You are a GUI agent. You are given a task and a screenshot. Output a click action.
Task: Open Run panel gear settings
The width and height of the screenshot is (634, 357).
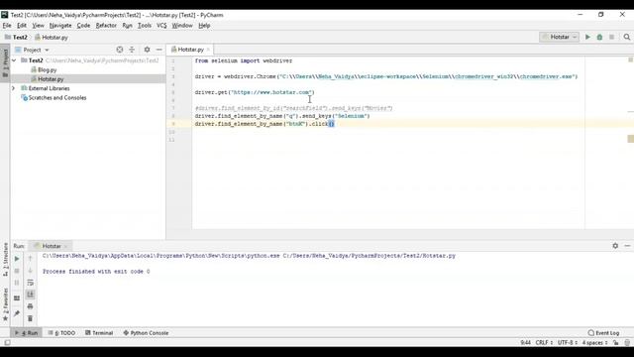pos(615,246)
